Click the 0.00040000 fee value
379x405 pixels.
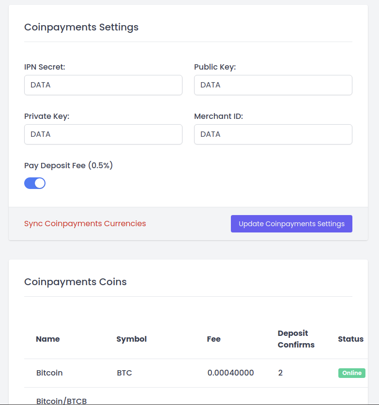(x=230, y=373)
